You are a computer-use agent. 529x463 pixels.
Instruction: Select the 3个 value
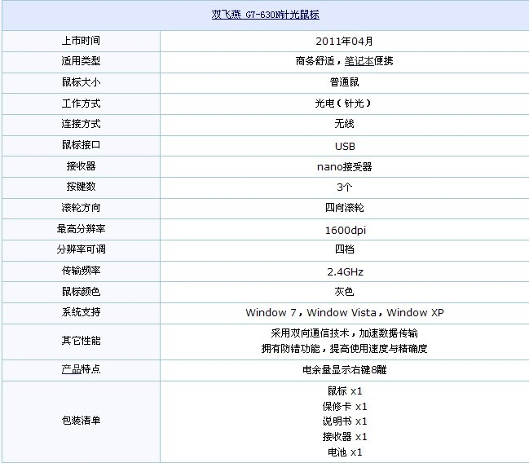tap(344, 187)
